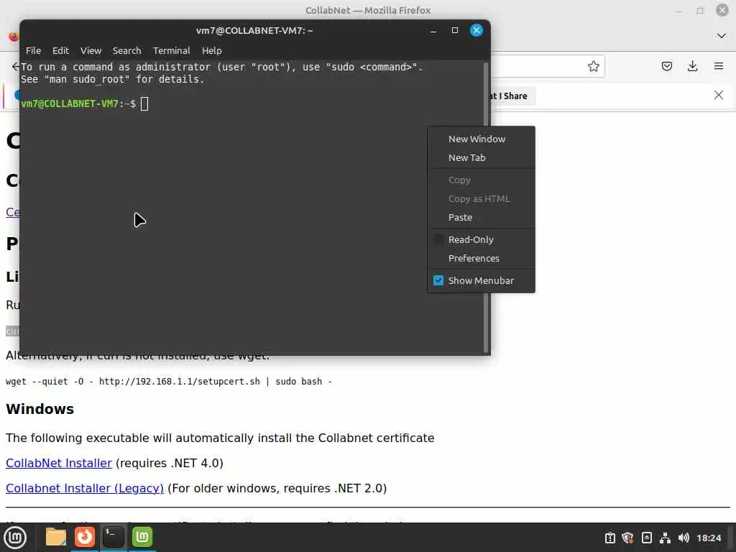
Task: Open the terminal View menu
Action: click(91, 51)
